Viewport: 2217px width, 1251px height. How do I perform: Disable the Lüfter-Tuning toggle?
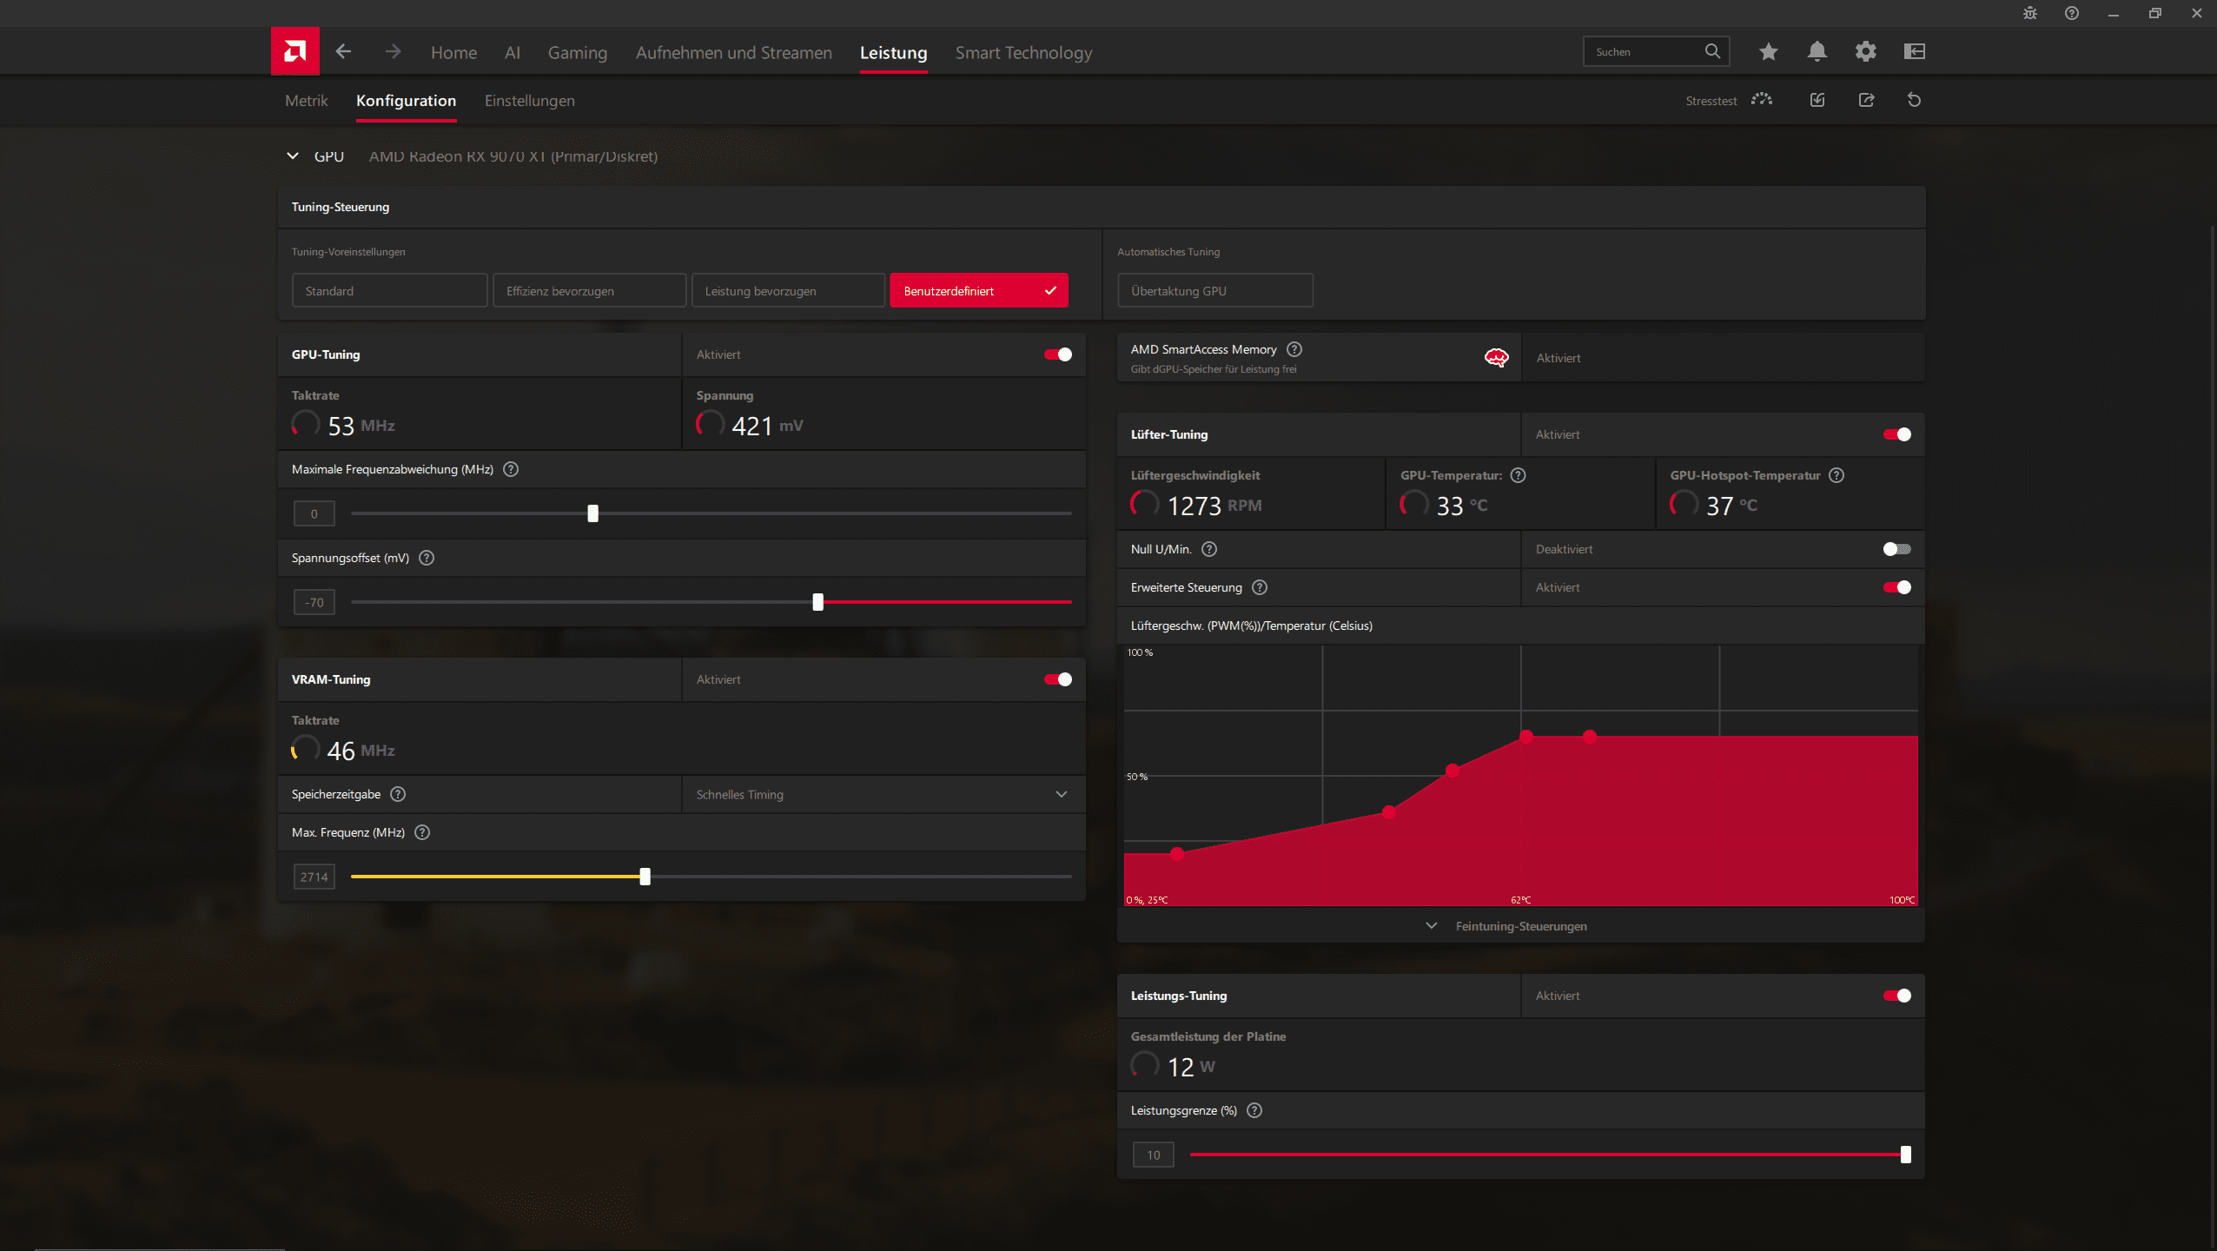tap(1897, 434)
